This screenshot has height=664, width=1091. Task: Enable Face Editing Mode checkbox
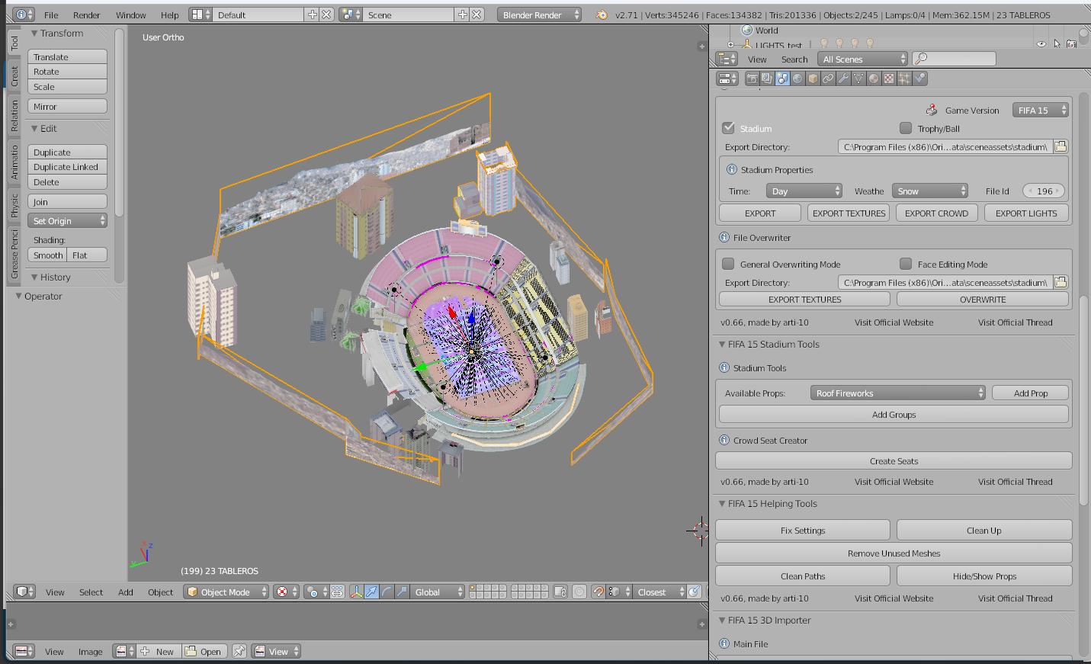(x=906, y=264)
